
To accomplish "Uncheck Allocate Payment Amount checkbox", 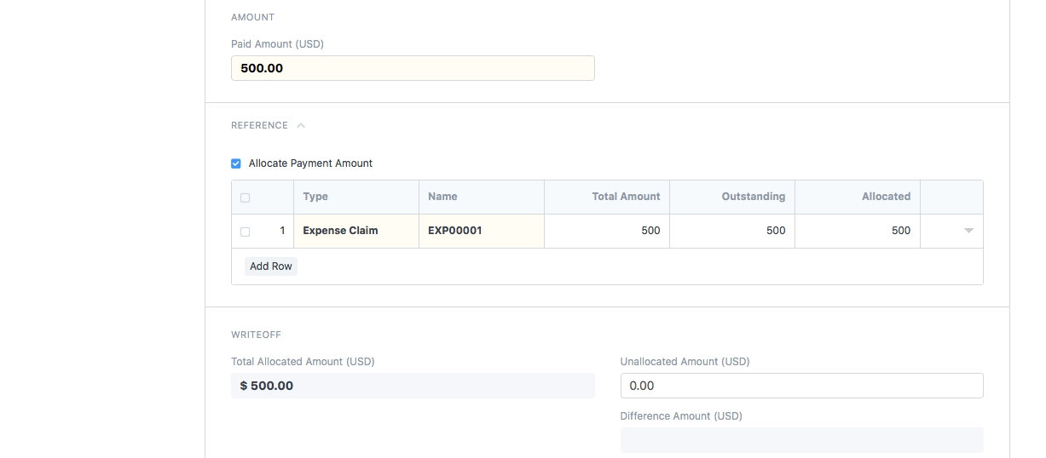I will pos(236,163).
